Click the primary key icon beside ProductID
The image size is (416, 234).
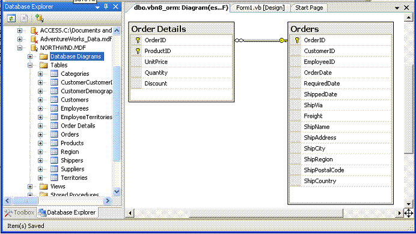coord(138,51)
